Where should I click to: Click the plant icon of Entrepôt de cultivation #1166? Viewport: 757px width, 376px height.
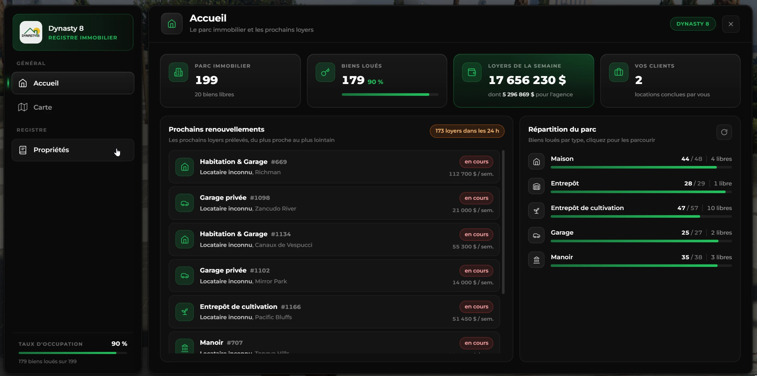[x=185, y=312]
